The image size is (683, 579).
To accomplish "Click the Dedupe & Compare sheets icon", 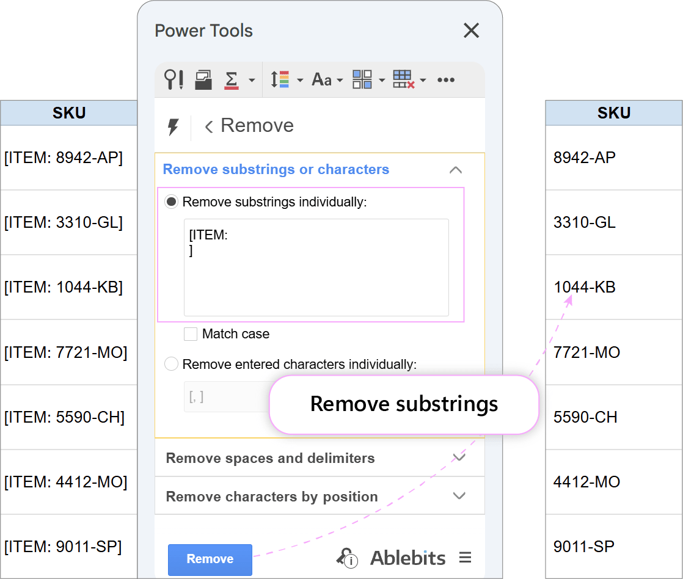I will pyautogui.click(x=203, y=79).
